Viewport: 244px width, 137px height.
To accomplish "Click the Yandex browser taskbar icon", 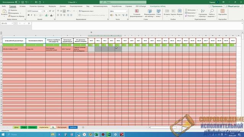I will (84, 134).
